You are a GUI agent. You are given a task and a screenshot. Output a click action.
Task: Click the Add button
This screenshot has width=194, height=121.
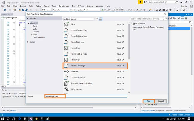[x=149, y=101]
